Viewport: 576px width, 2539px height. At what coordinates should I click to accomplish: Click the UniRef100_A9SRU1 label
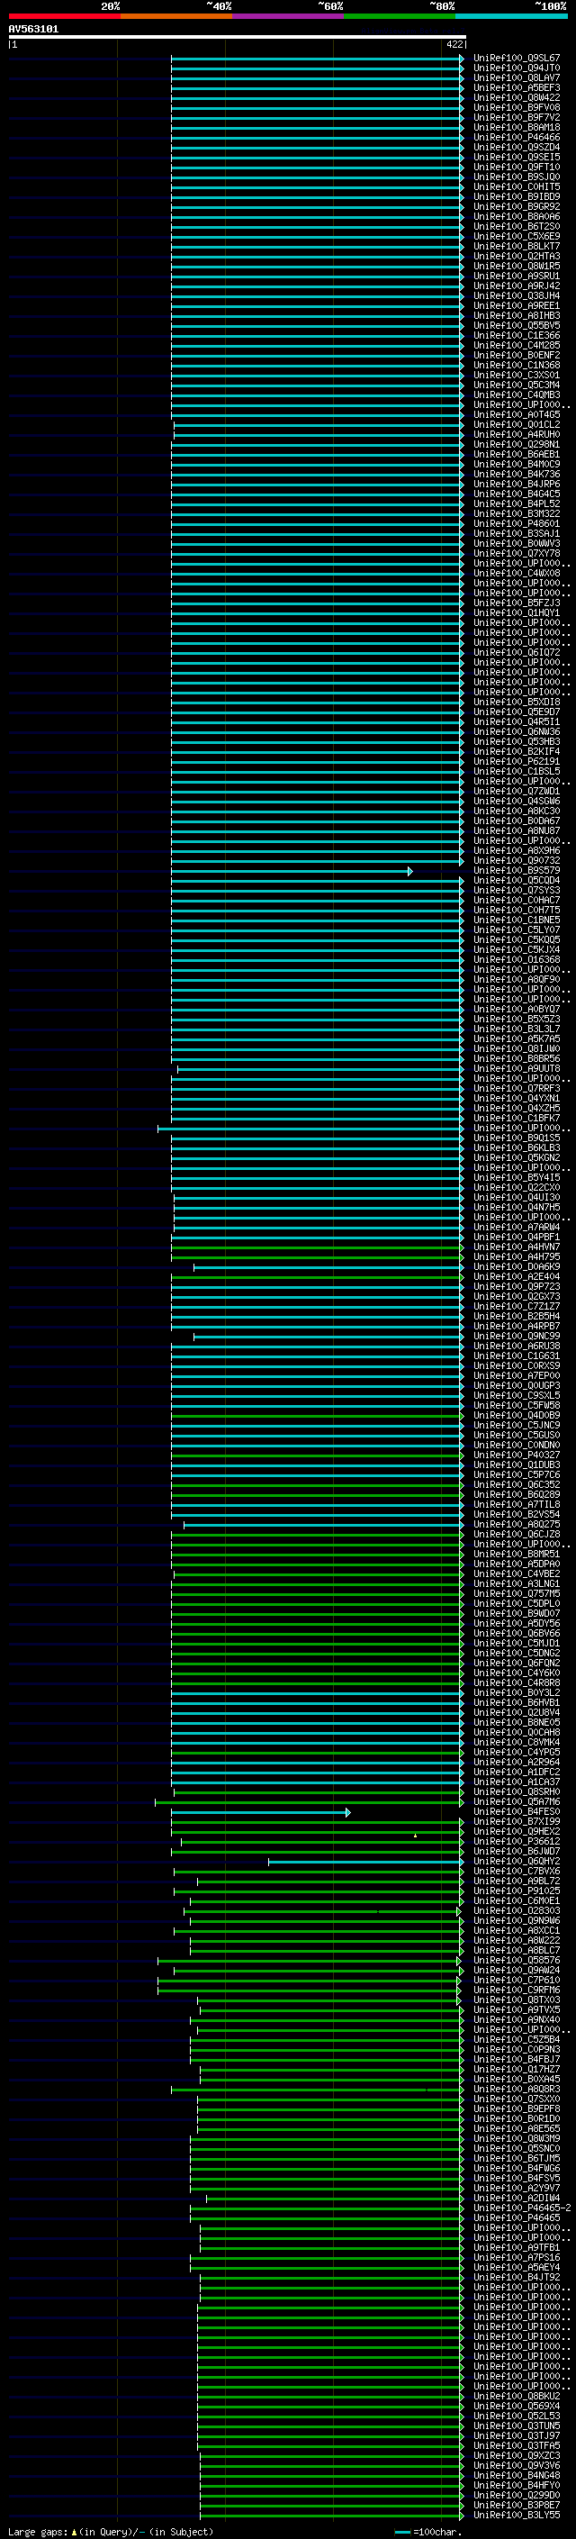click(x=517, y=276)
